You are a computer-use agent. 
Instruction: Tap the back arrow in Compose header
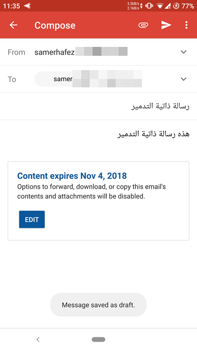click(x=13, y=25)
